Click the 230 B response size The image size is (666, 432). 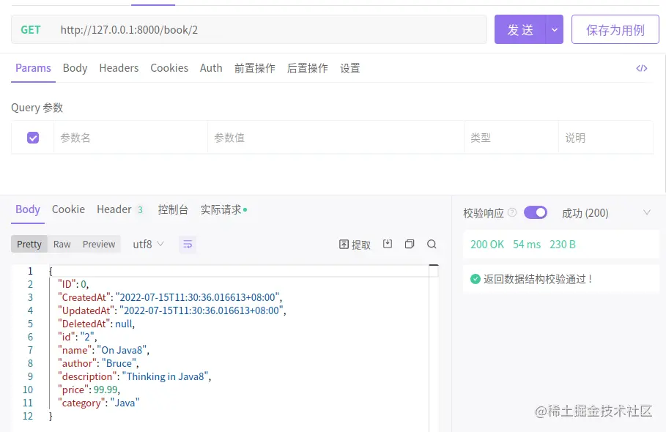tap(563, 245)
